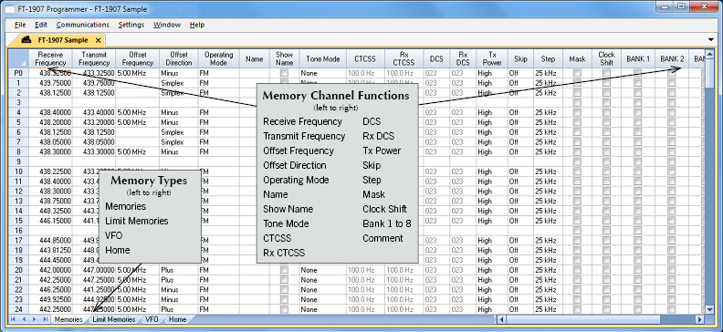Toggle Show Name checkbox in row 24

(x=284, y=309)
